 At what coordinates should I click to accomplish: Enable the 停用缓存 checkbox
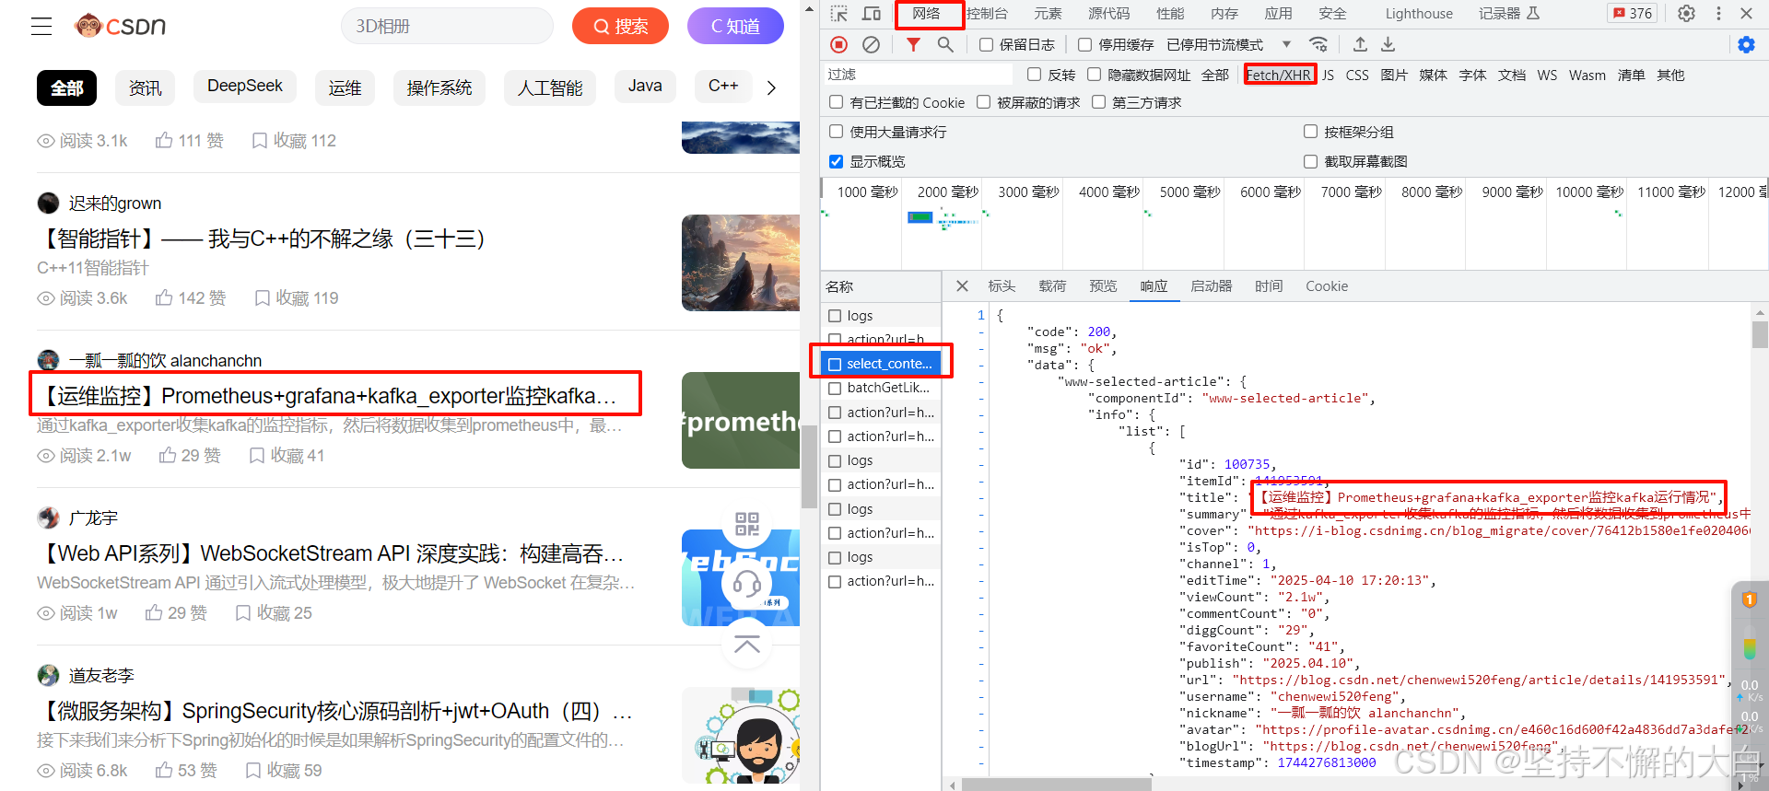1084,44
